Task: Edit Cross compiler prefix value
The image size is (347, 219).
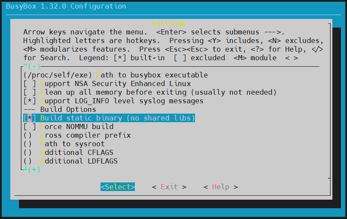Action: click(x=27, y=135)
